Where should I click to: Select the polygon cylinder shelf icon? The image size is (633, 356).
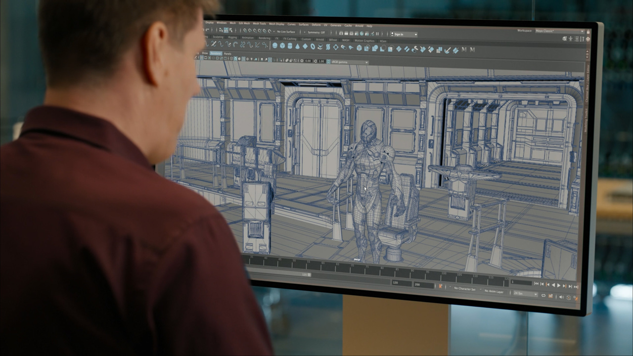(290, 46)
